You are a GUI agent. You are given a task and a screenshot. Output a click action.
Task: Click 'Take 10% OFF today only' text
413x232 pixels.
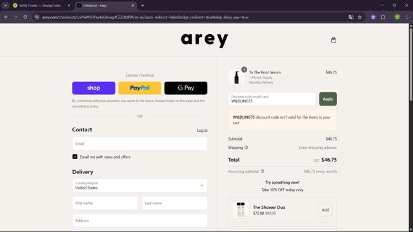[283, 189]
